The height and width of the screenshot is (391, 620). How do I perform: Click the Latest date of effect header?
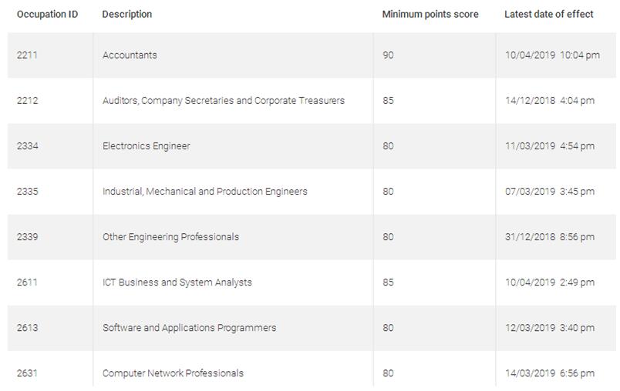pyautogui.click(x=548, y=14)
